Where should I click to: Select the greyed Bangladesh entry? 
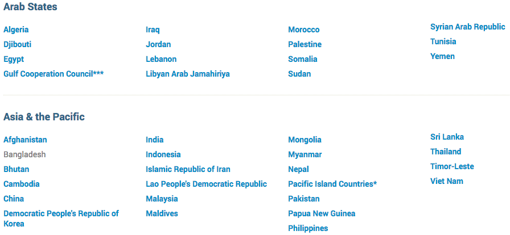(x=24, y=155)
